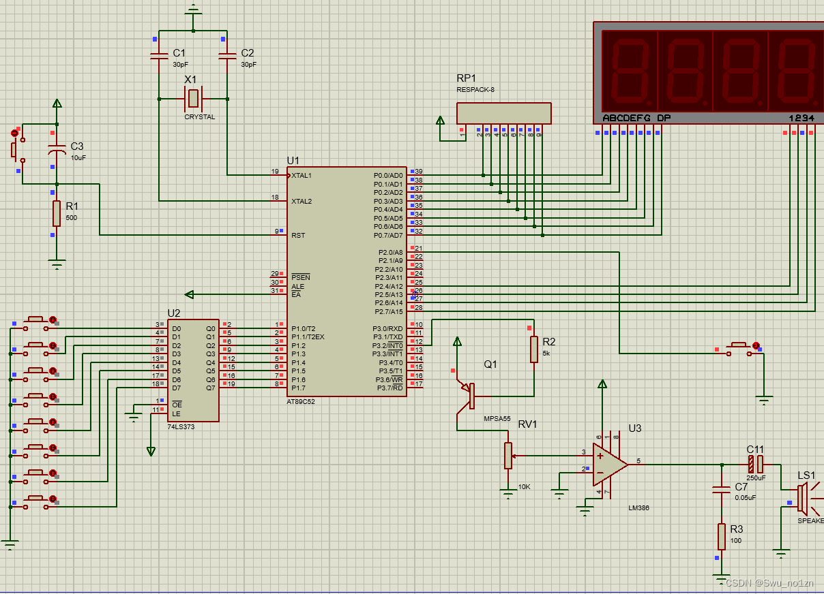Select capacitor C11 symbol
Screen dimensions: 824x594
[x=755, y=465]
